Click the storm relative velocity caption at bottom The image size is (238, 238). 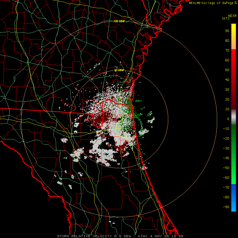120,236
